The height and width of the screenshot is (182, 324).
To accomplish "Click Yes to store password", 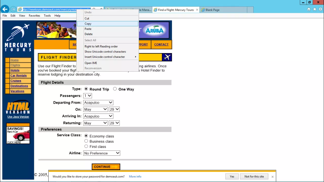I will coord(232,176).
